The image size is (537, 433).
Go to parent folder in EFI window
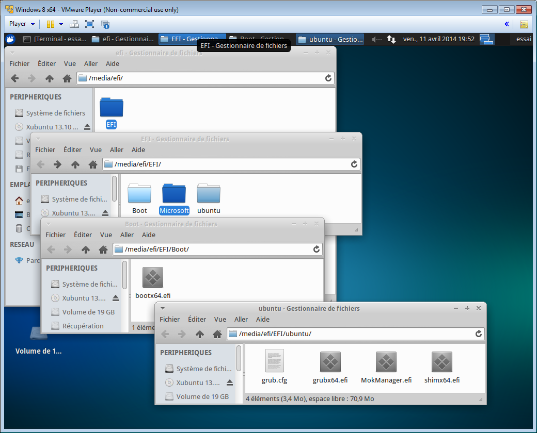tap(75, 164)
